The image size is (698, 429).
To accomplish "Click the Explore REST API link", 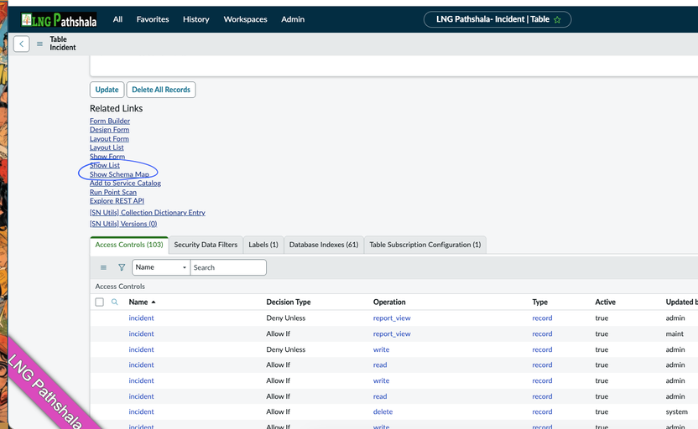I will pos(117,201).
